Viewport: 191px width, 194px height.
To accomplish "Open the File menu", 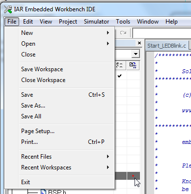I will 12,22.
